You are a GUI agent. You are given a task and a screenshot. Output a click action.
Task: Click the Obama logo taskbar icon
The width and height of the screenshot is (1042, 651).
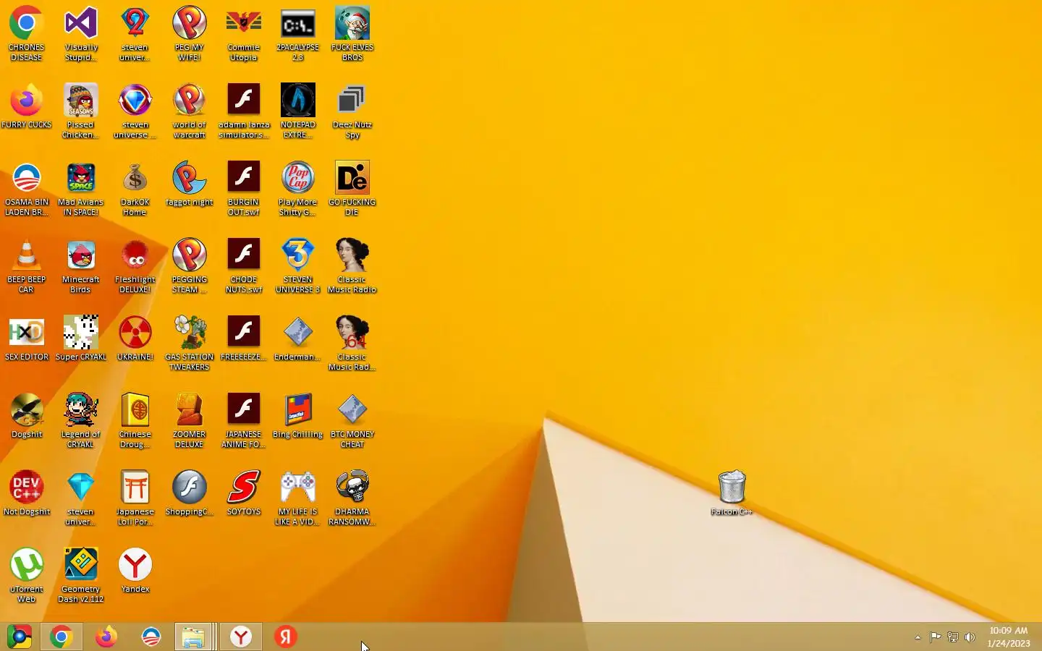[151, 637]
